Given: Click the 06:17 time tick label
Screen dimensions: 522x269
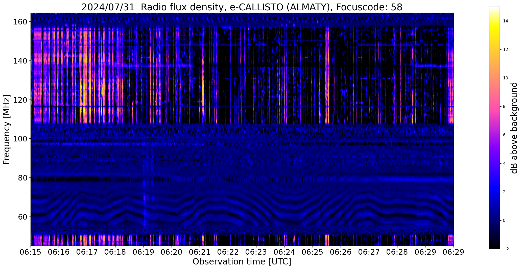Looking at the screenshot, I should pyautogui.click(x=87, y=252).
